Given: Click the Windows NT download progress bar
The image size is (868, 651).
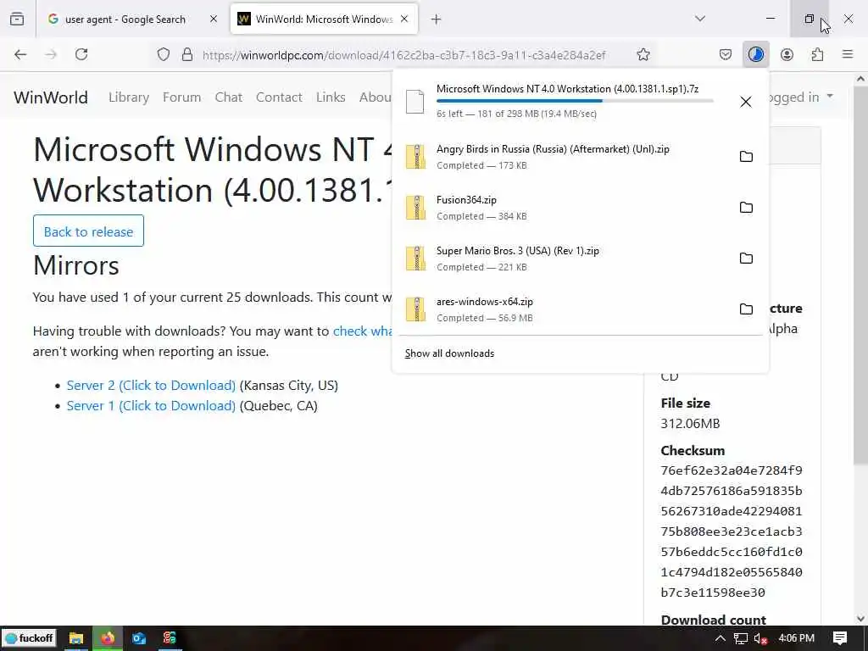Looking at the screenshot, I should point(575,102).
